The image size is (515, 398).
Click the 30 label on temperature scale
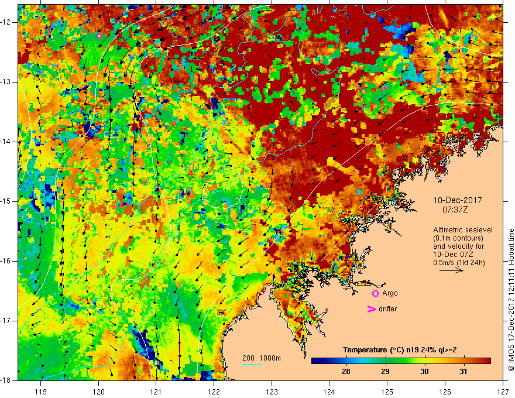424,372
